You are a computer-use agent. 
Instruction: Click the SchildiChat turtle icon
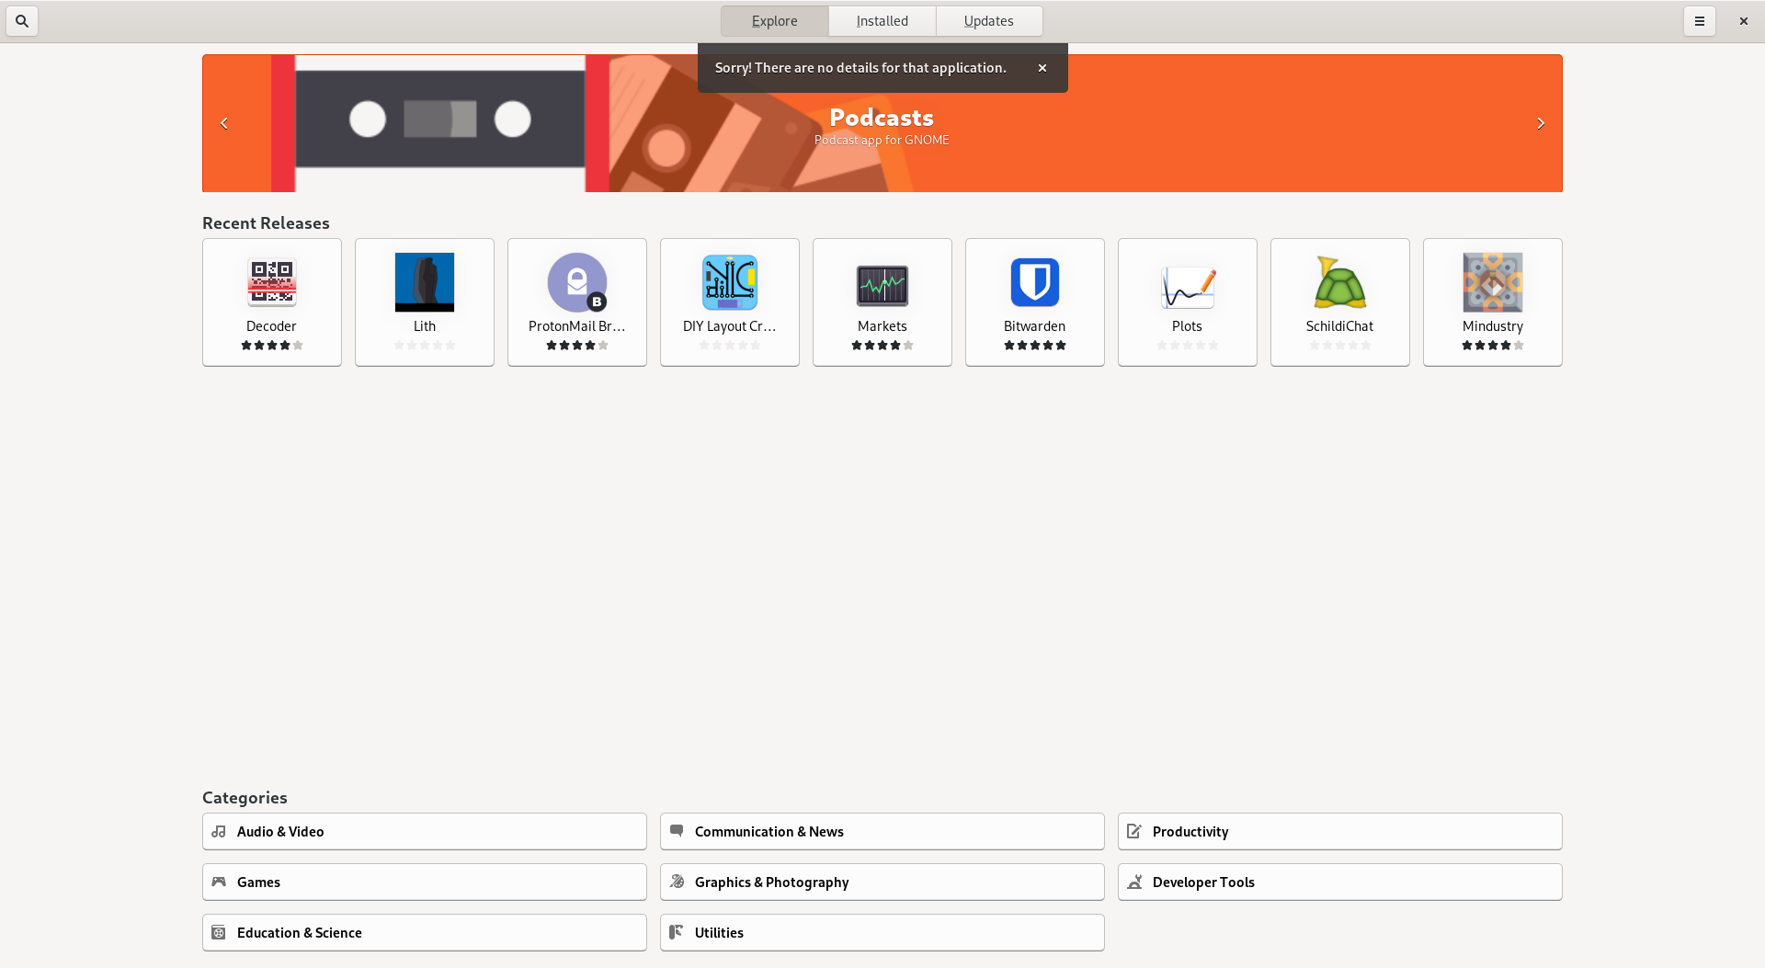(x=1340, y=282)
